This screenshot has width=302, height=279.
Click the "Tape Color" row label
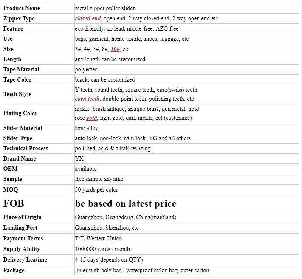coord(17,80)
